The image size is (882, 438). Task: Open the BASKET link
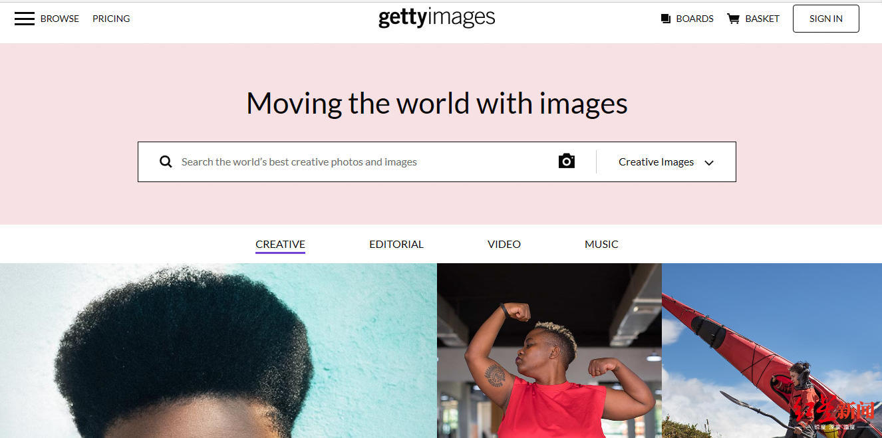tap(762, 19)
